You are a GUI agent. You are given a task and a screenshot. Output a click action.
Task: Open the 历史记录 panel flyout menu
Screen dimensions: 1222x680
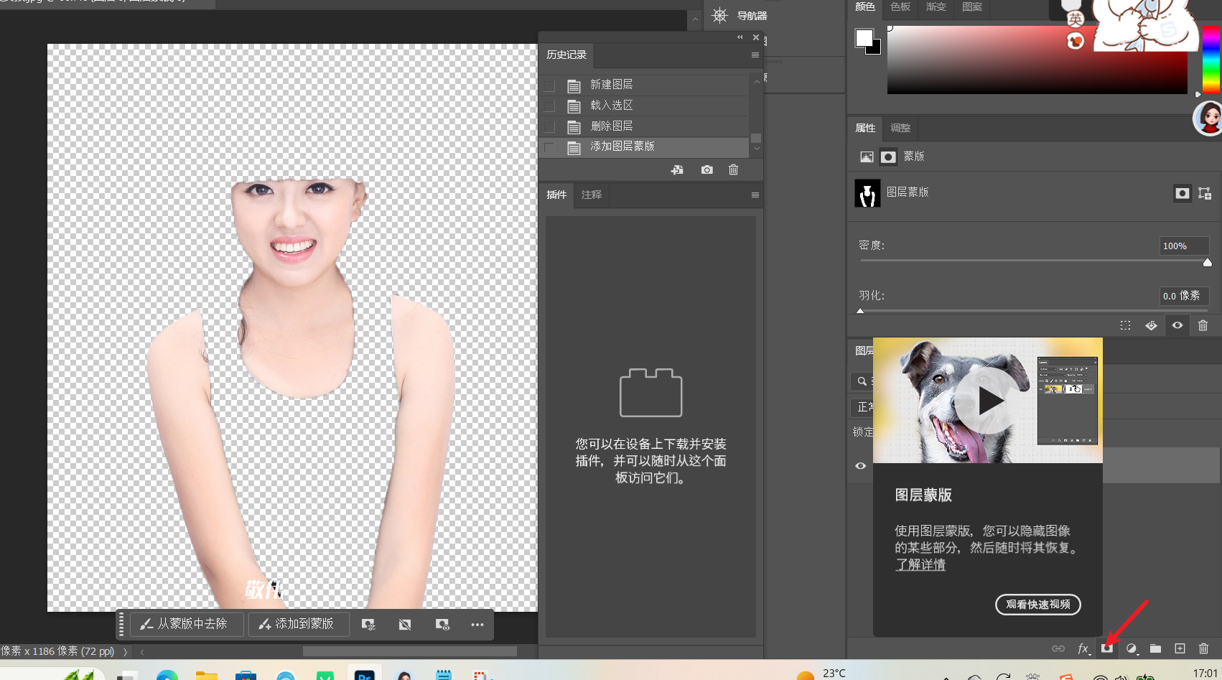point(755,55)
